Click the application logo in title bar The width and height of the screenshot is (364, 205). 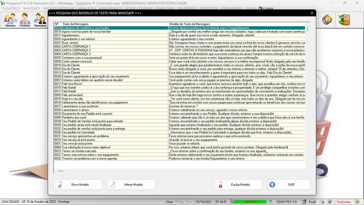point(3,3)
